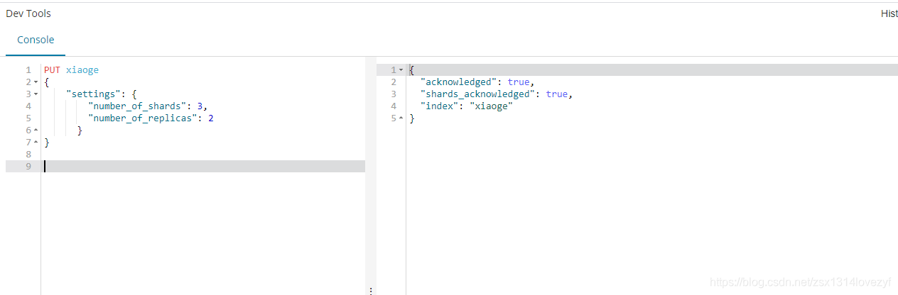This screenshot has width=898, height=295.
Task: Click the PUT method keyword
Action: click(52, 70)
